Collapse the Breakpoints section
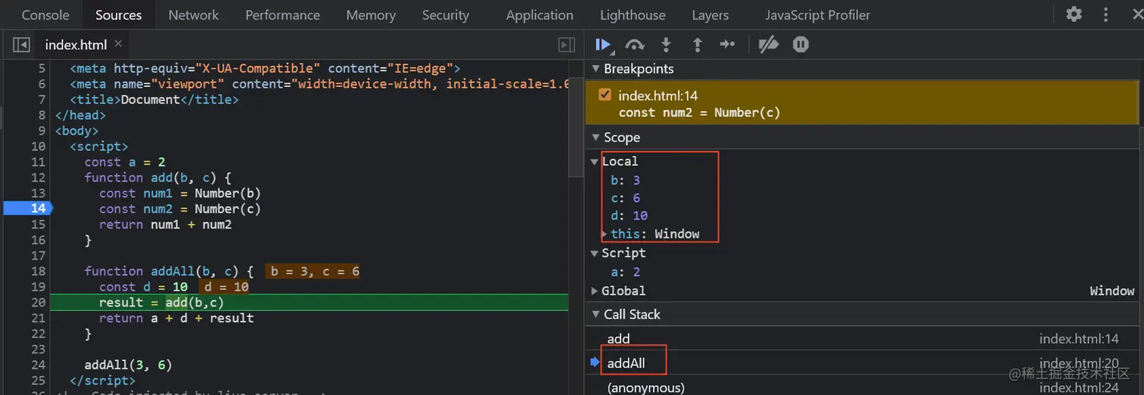Viewport: 1144px width, 395px height. 595,69
